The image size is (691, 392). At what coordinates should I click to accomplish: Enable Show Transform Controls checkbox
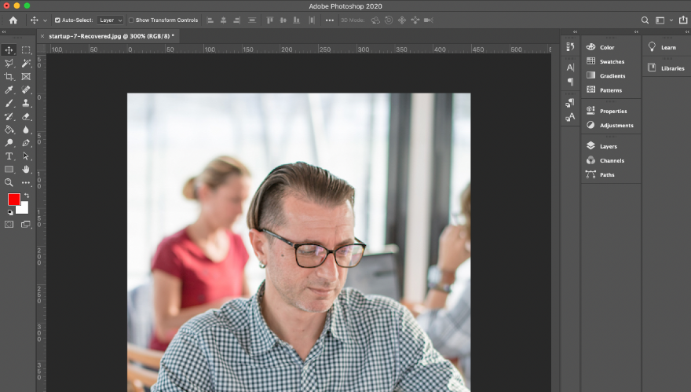[x=131, y=20]
